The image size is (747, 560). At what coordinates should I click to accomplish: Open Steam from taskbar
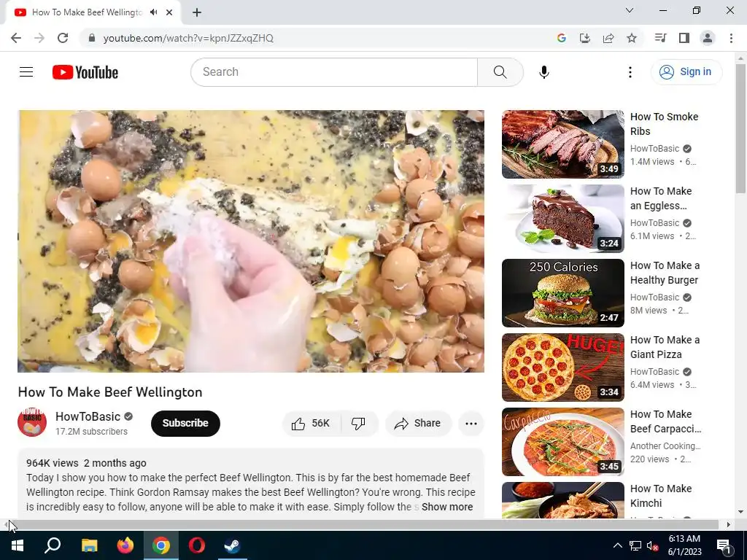click(233, 545)
